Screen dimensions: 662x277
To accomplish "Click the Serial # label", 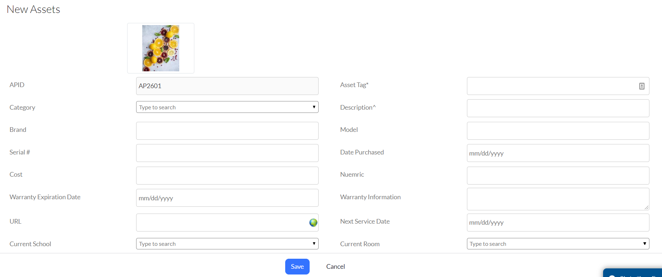I will pyautogui.click(x=20, y=152).
